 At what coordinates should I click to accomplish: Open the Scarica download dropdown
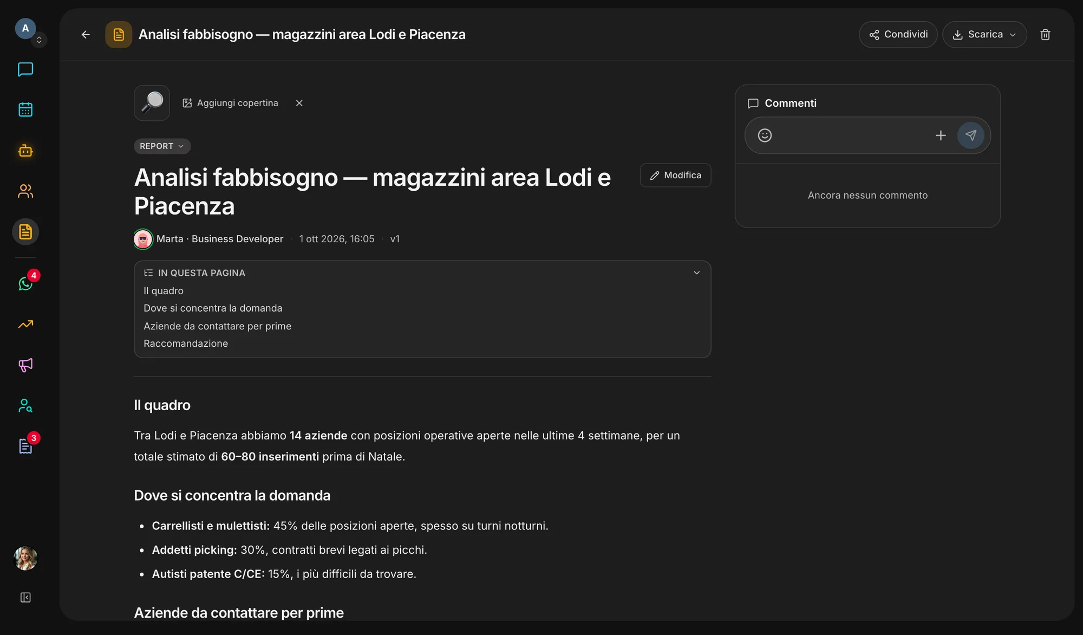point(984,34)
